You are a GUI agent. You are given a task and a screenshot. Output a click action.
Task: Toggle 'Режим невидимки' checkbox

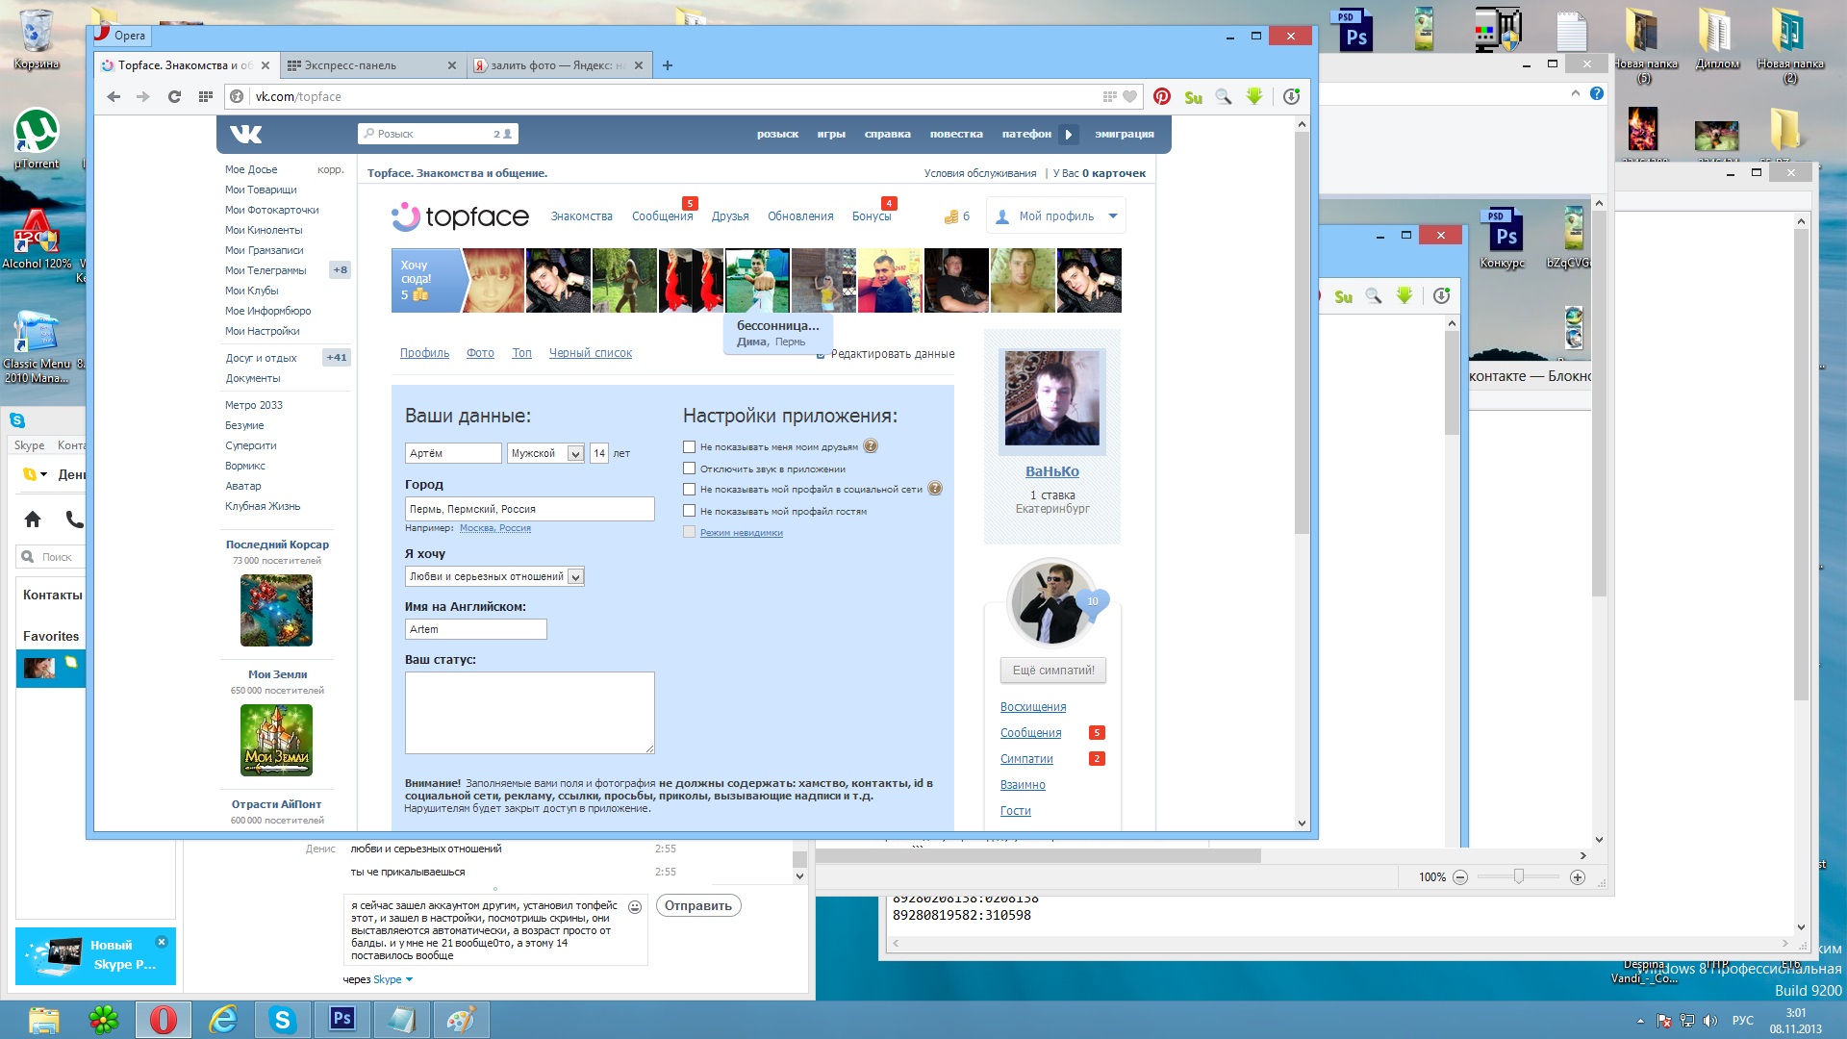tap(689, 532)
